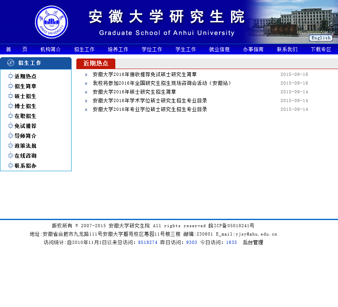Viewport: 338px width, 307px height.
Task: Click the tree box icon beside 联系招办
Action: pos(10,165)
